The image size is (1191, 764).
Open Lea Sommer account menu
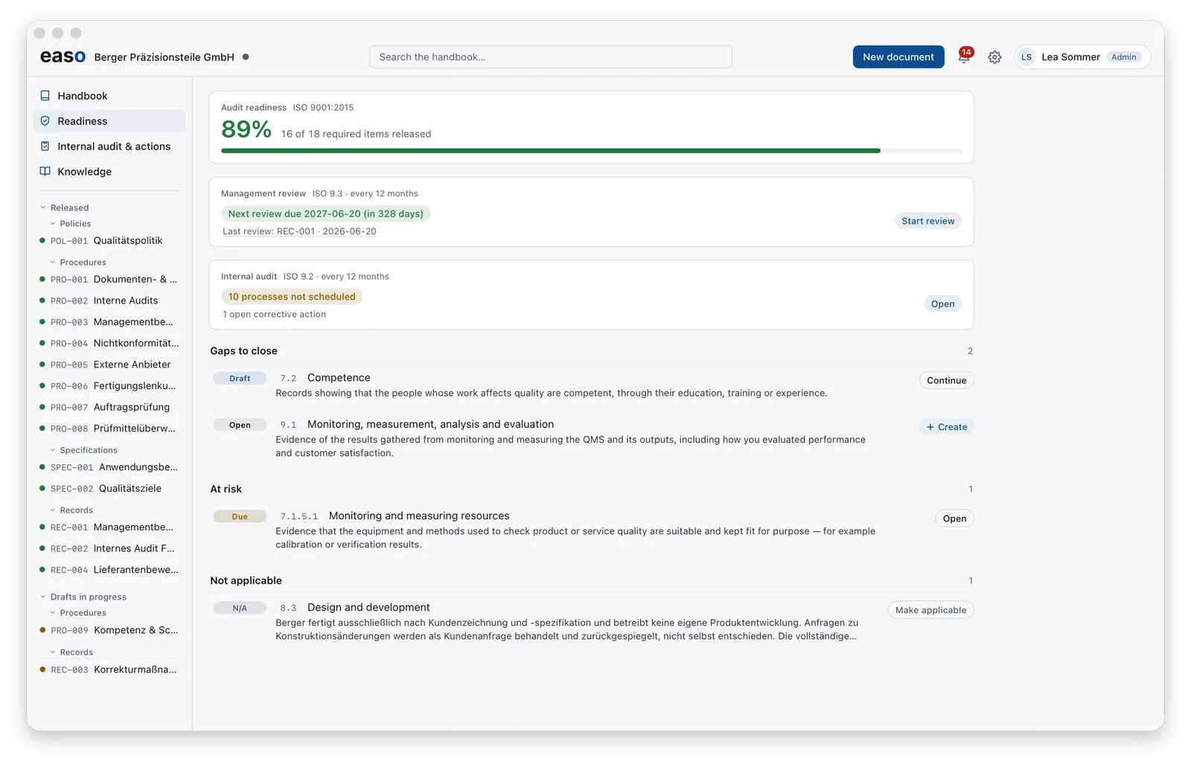click(x=1082, y=57)
